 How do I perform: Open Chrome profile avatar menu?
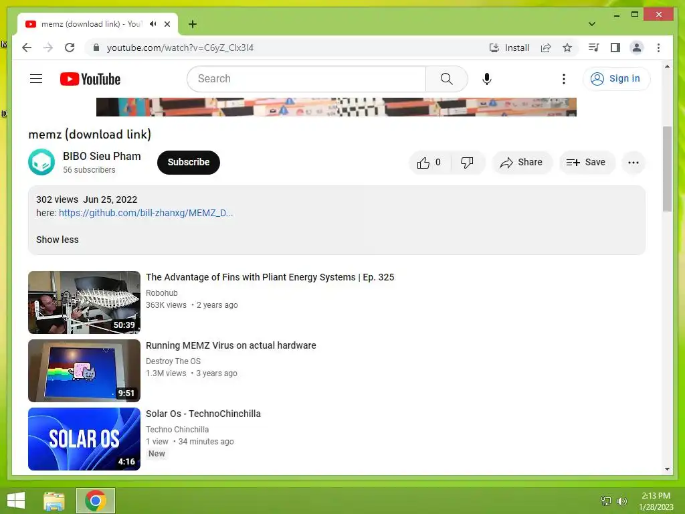coord(637,48)
